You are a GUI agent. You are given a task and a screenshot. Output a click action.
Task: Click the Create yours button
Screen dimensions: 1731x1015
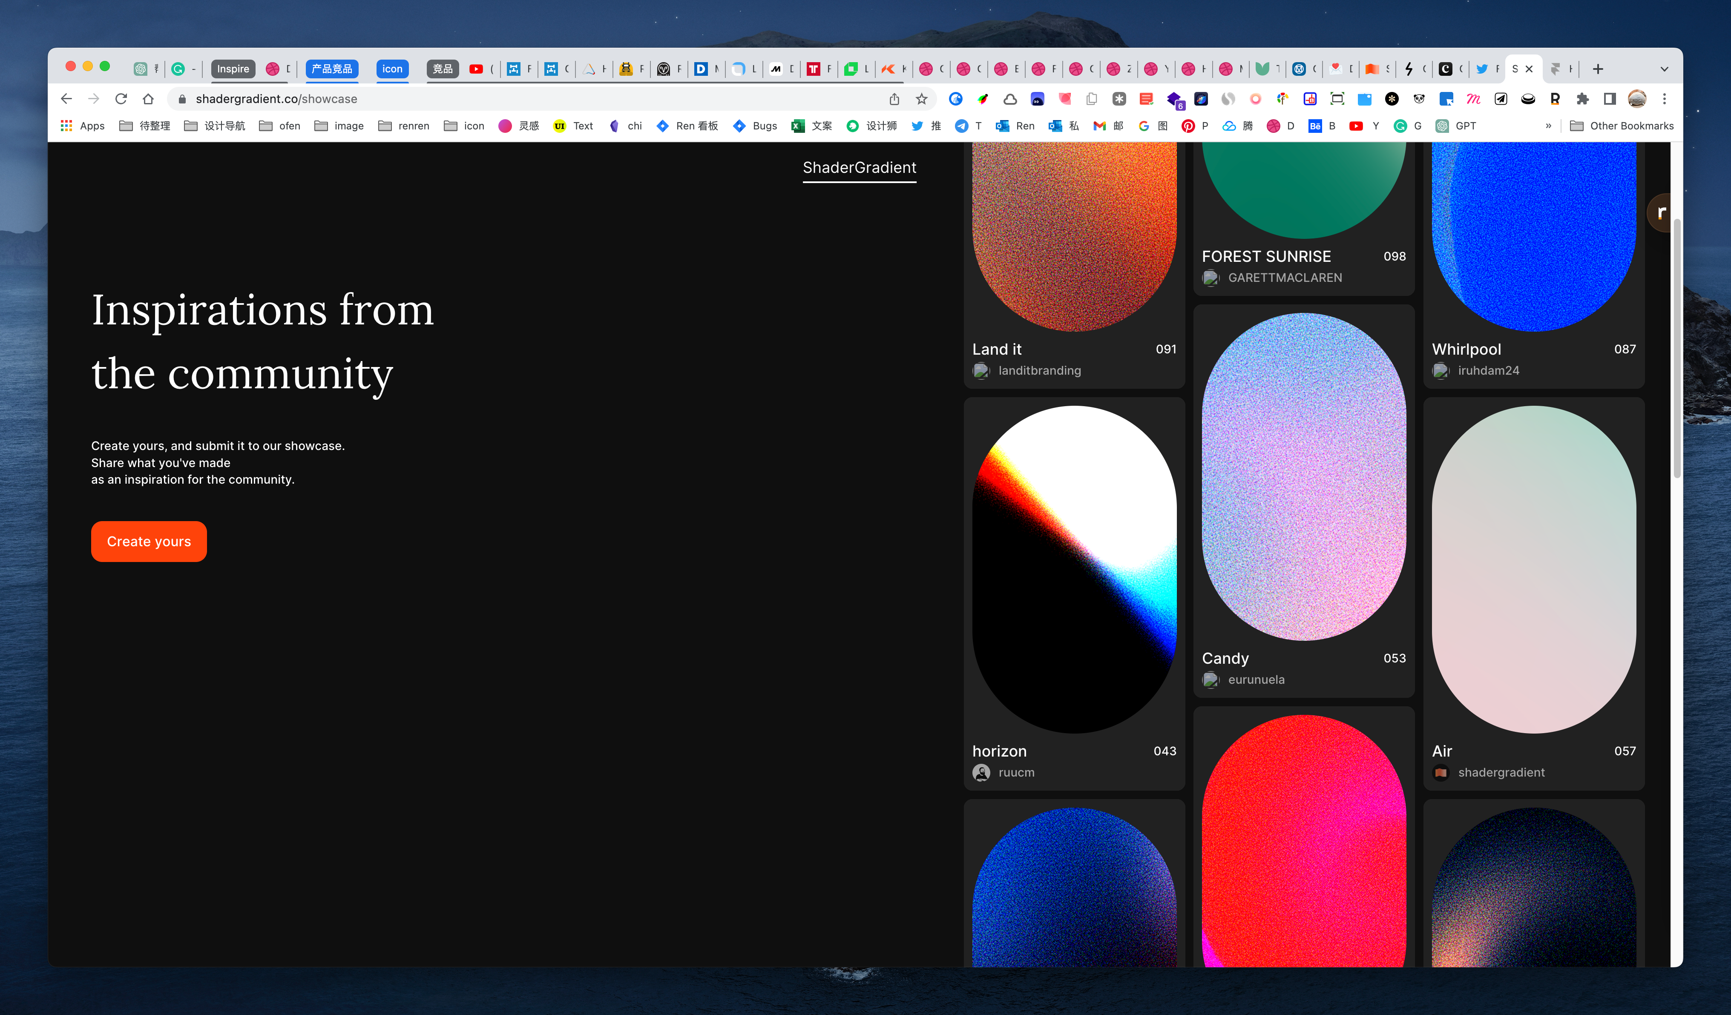click(x=148, y=541)
